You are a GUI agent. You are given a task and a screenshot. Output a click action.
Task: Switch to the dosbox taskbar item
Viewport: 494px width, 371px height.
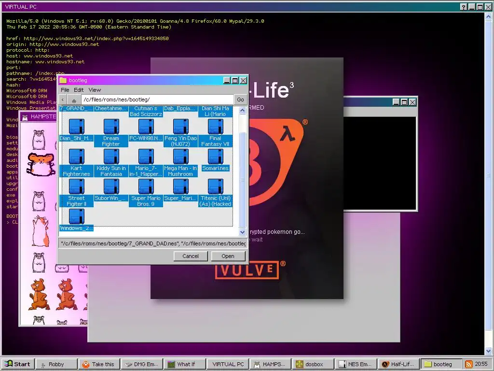click(314, 364)
